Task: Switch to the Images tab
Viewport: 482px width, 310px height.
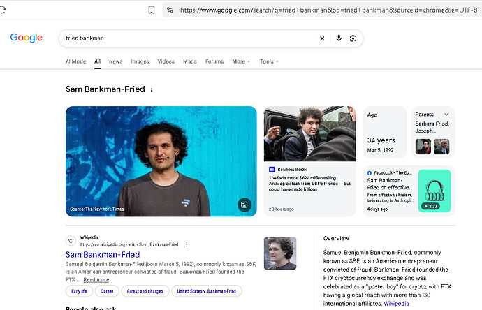Action: coord(140,61)
